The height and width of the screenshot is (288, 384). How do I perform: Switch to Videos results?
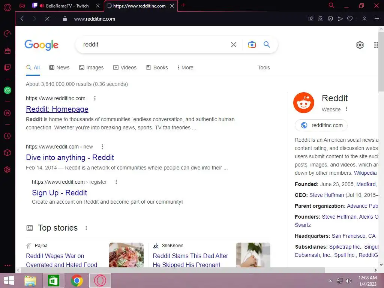pyautogui.click(x=125, y=67)
